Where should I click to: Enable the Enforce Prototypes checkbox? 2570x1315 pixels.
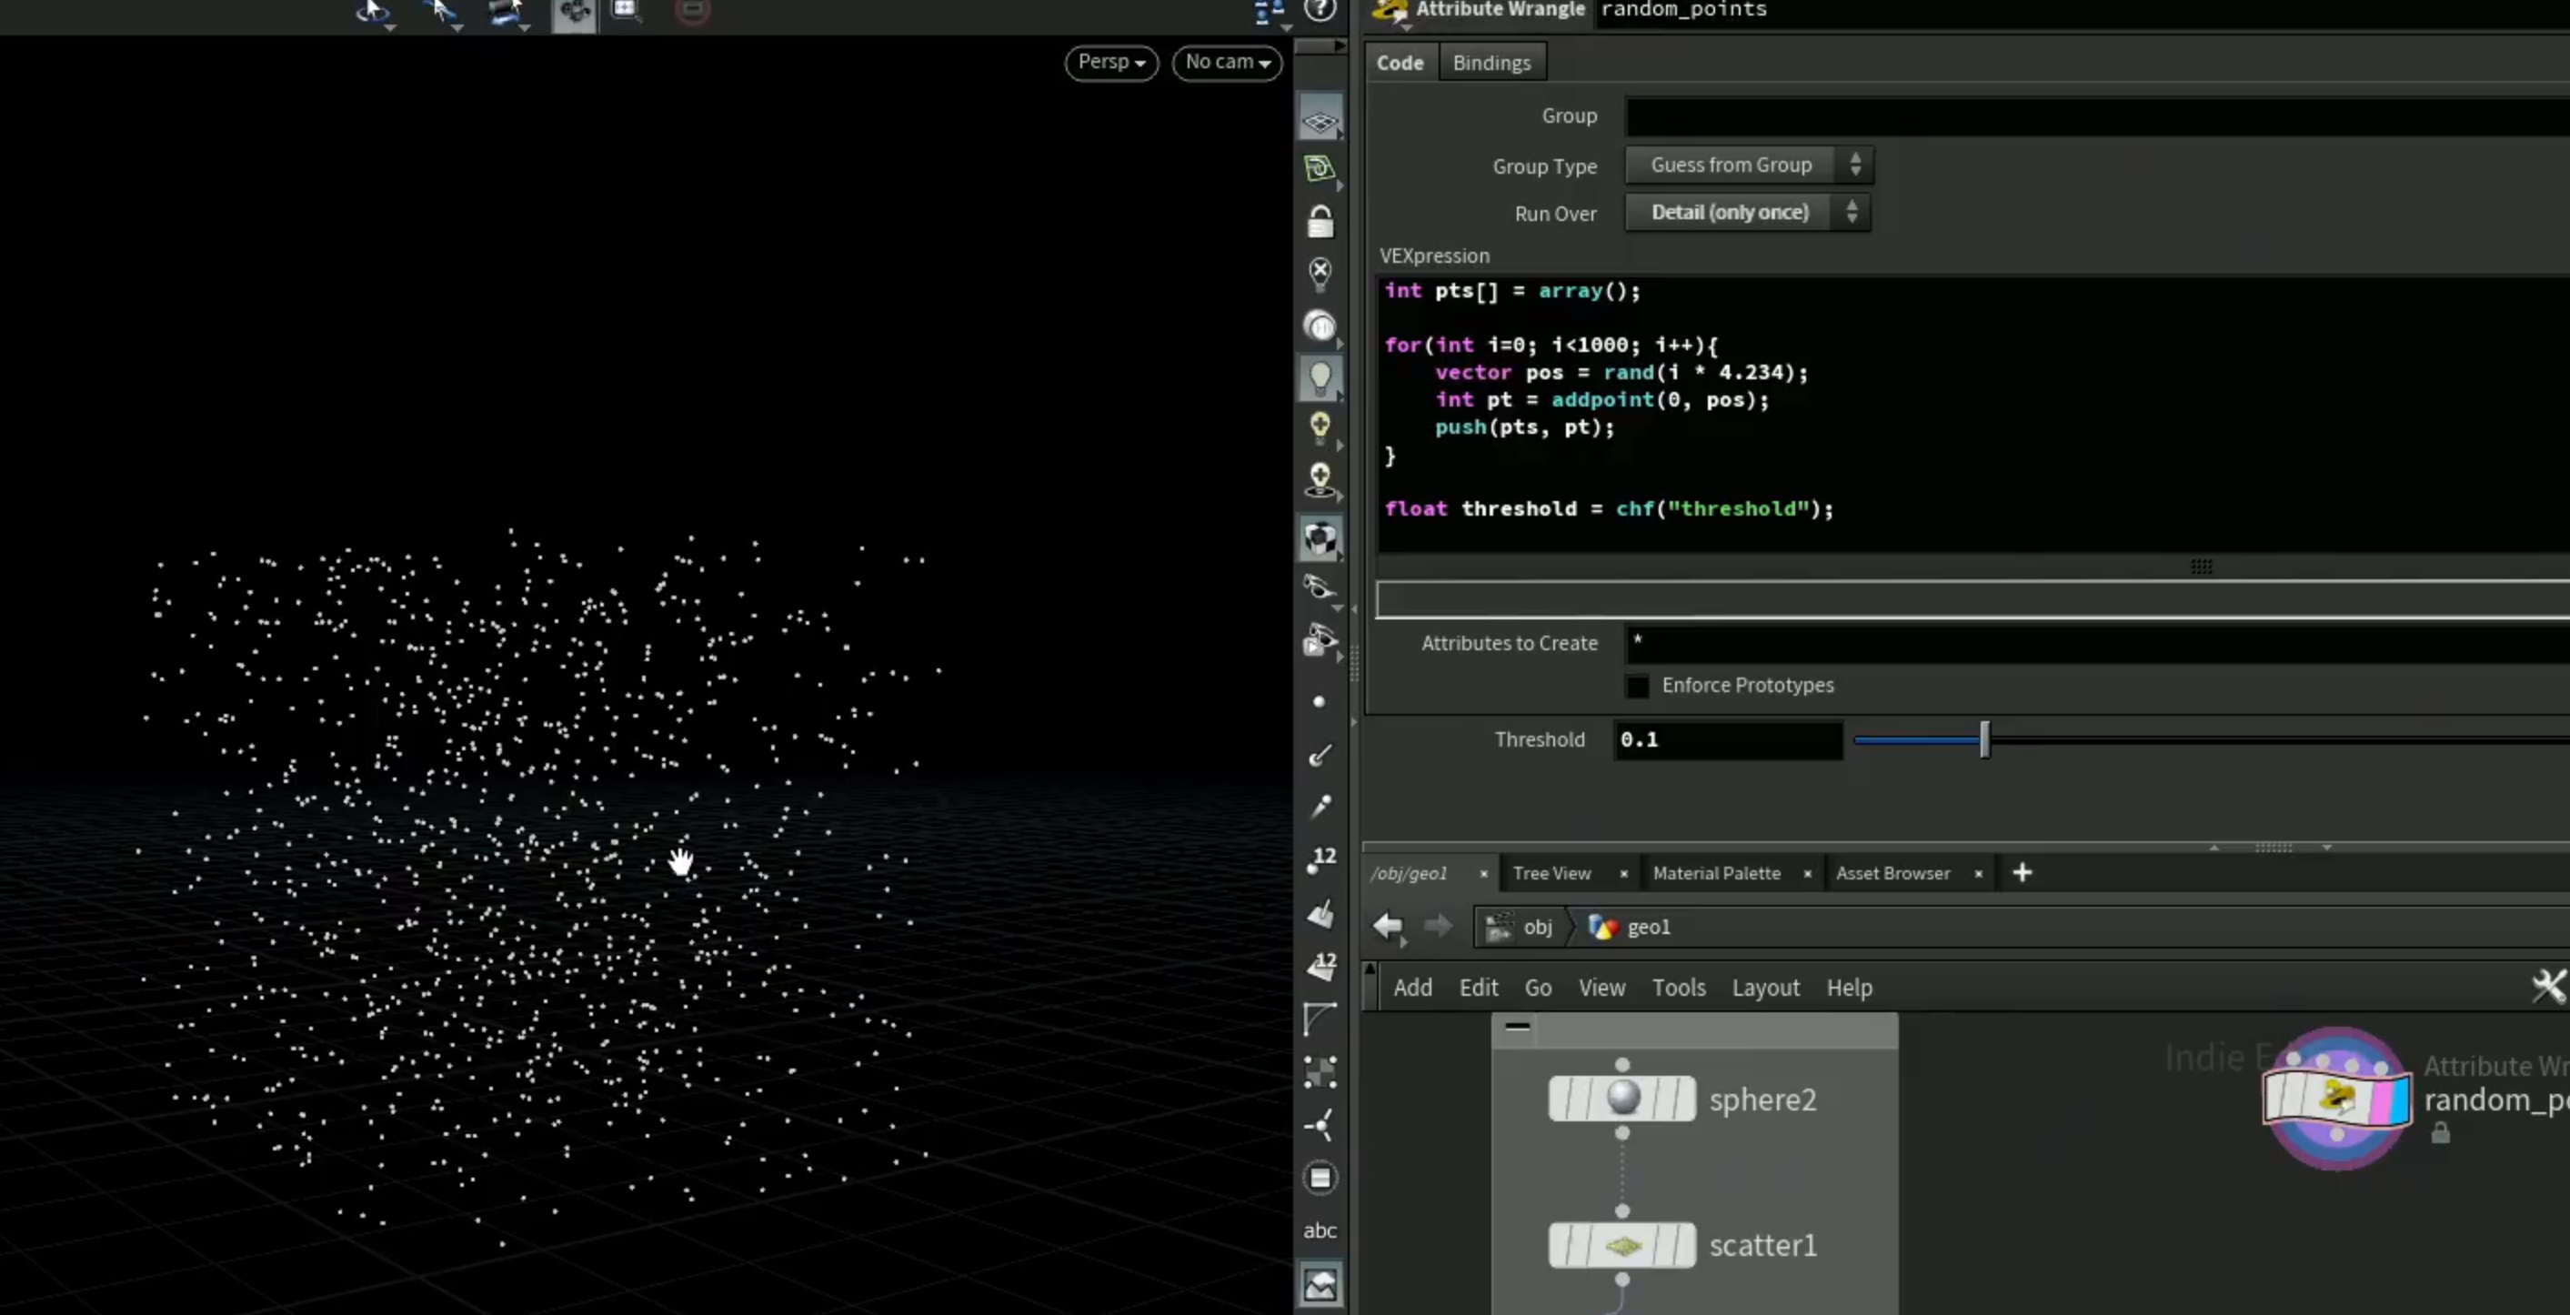pos(1637,687)
